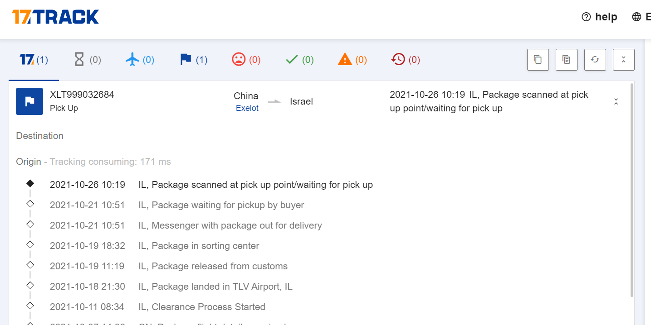
Task: Click the copy details icon button
Action: pos(567,60)
